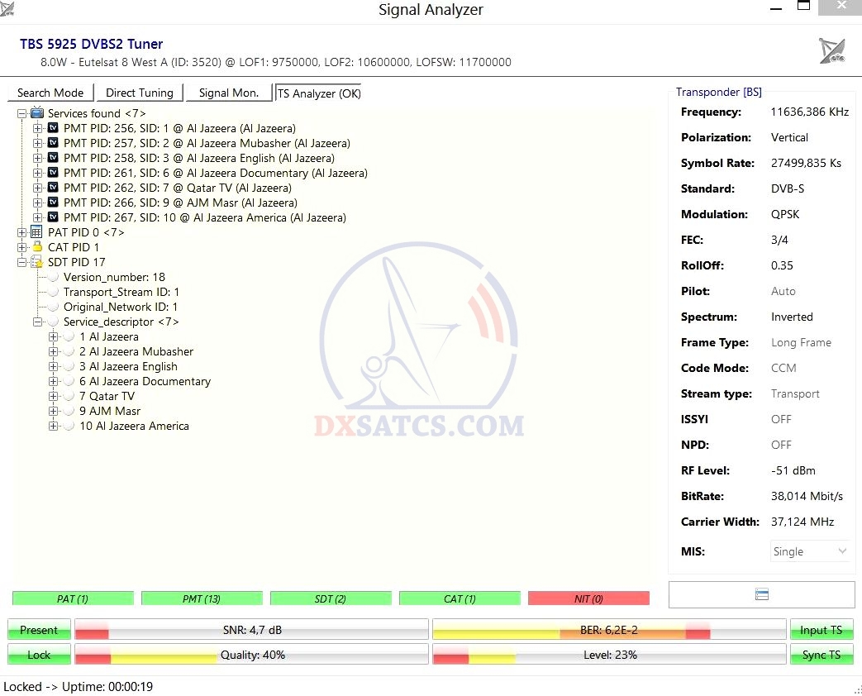Click TV icon of Qatar TV PMT
Image resolution: width=862 pixels, height=696 pixels.
click(x=53, y=188)
